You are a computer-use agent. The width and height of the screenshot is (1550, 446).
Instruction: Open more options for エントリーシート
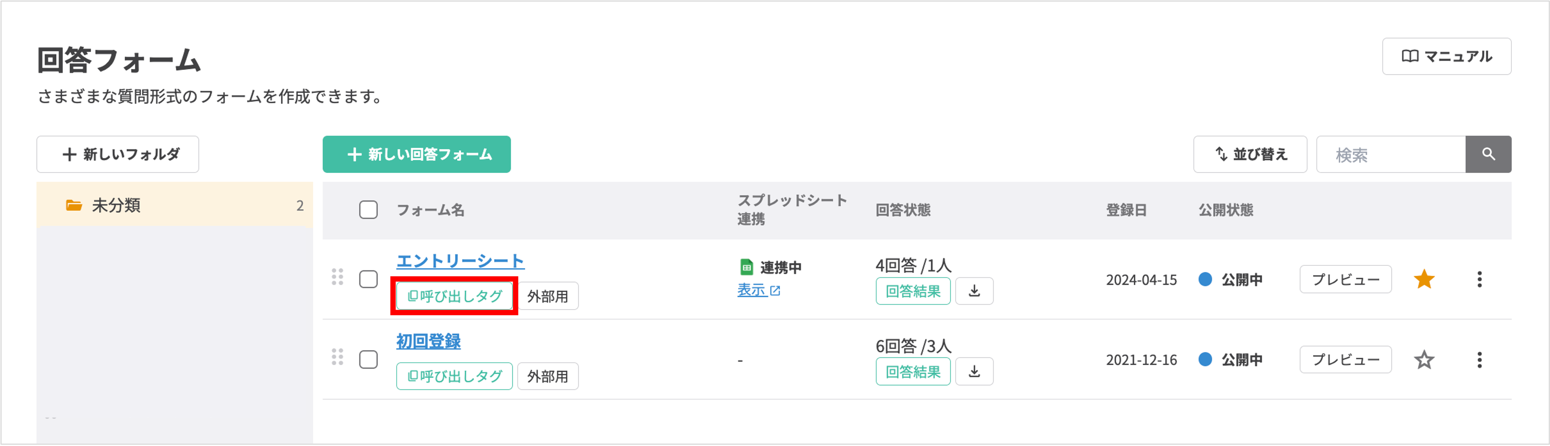1479,279
